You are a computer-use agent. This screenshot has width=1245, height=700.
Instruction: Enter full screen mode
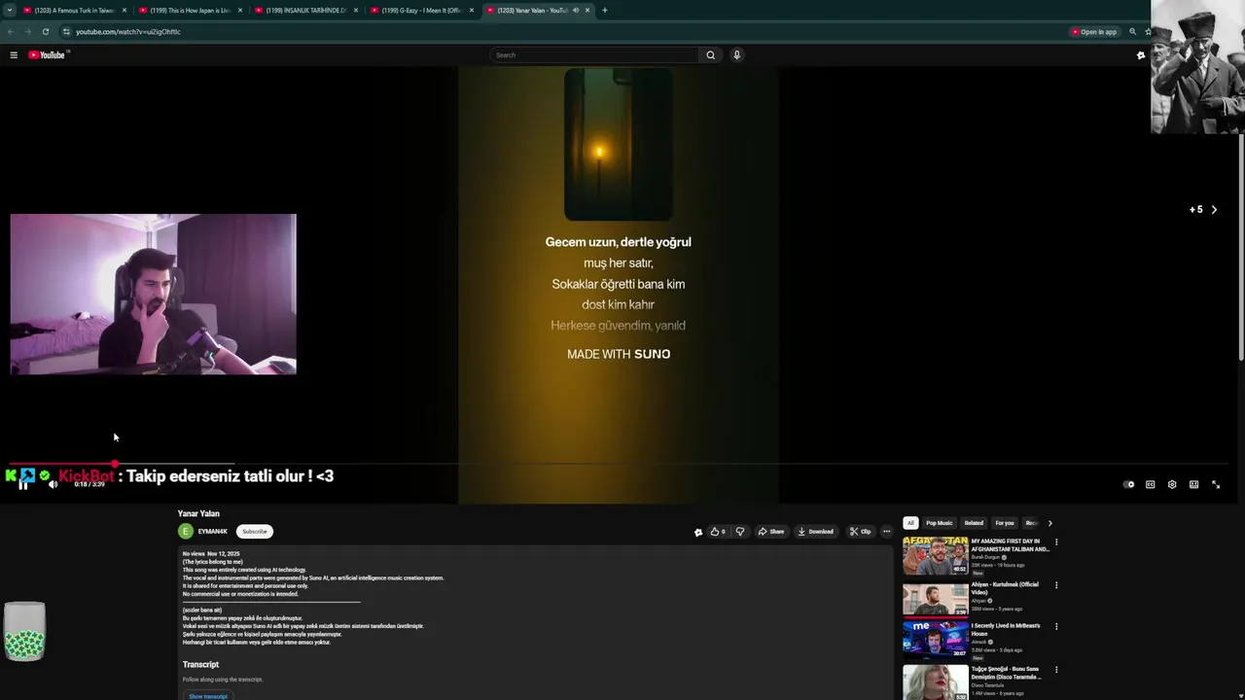(1216, 484)
